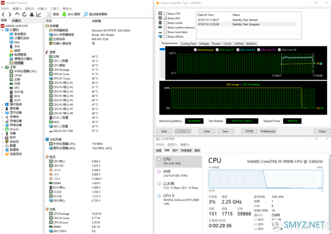Image resolution: width=331 pixels, height=234 pixels.
Task: Select CPUID in the tree
Action: click(x=16, y=75)
